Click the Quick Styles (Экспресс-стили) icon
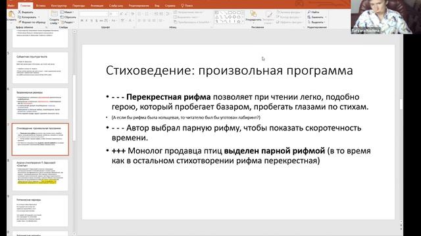This screenshot has width=421, height=236. click(x=268, y=14)
